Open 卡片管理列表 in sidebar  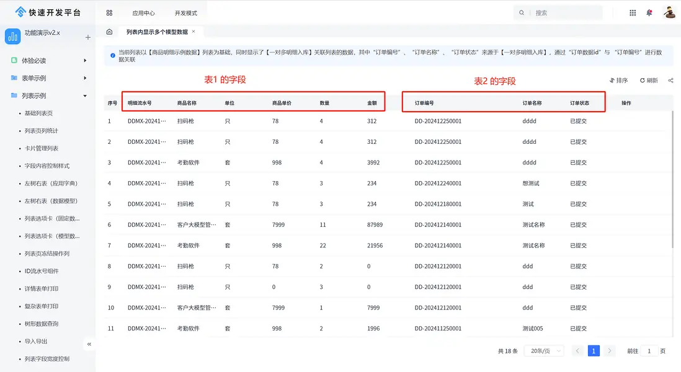click(42, 148)
